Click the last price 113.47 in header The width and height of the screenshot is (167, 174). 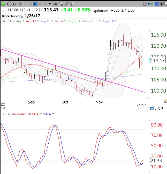[x=51, y=10]
